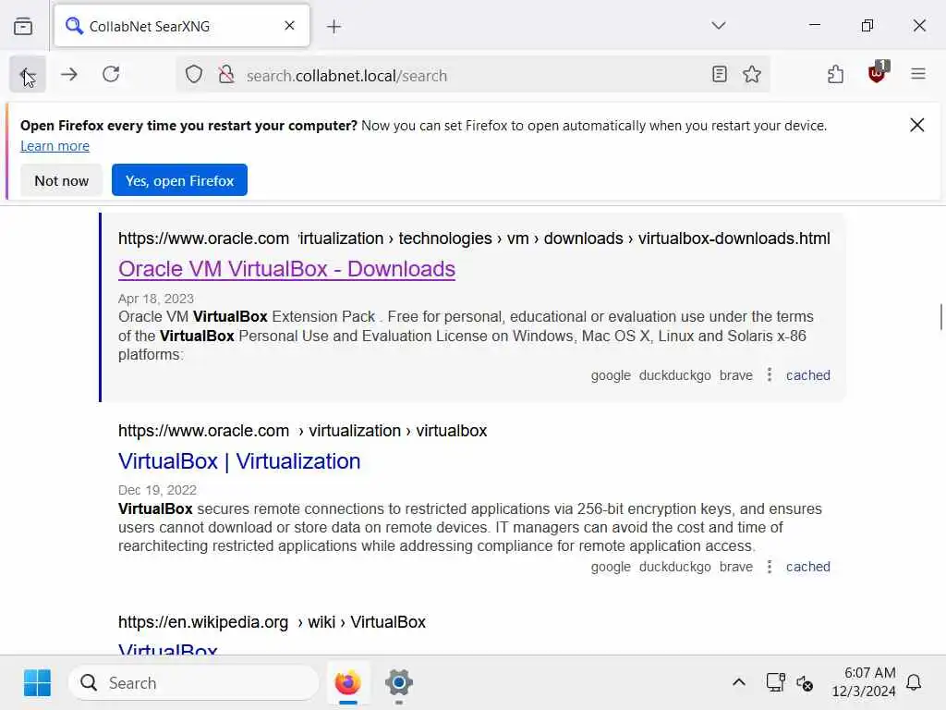Open cached link for Oracle Downloads result
This screenshot has height=710, width=946.
click(x=807, y=375)
